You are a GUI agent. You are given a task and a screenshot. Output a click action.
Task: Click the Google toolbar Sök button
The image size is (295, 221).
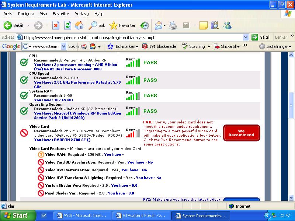(72, 46)
